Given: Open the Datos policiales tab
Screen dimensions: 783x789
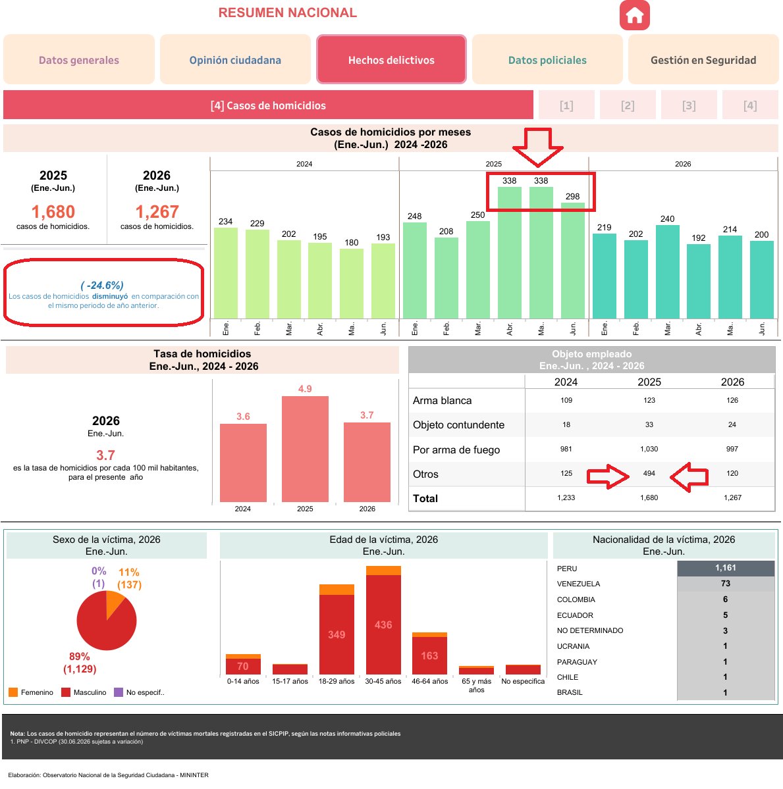Looking at the screenshot, I should 547,60.
